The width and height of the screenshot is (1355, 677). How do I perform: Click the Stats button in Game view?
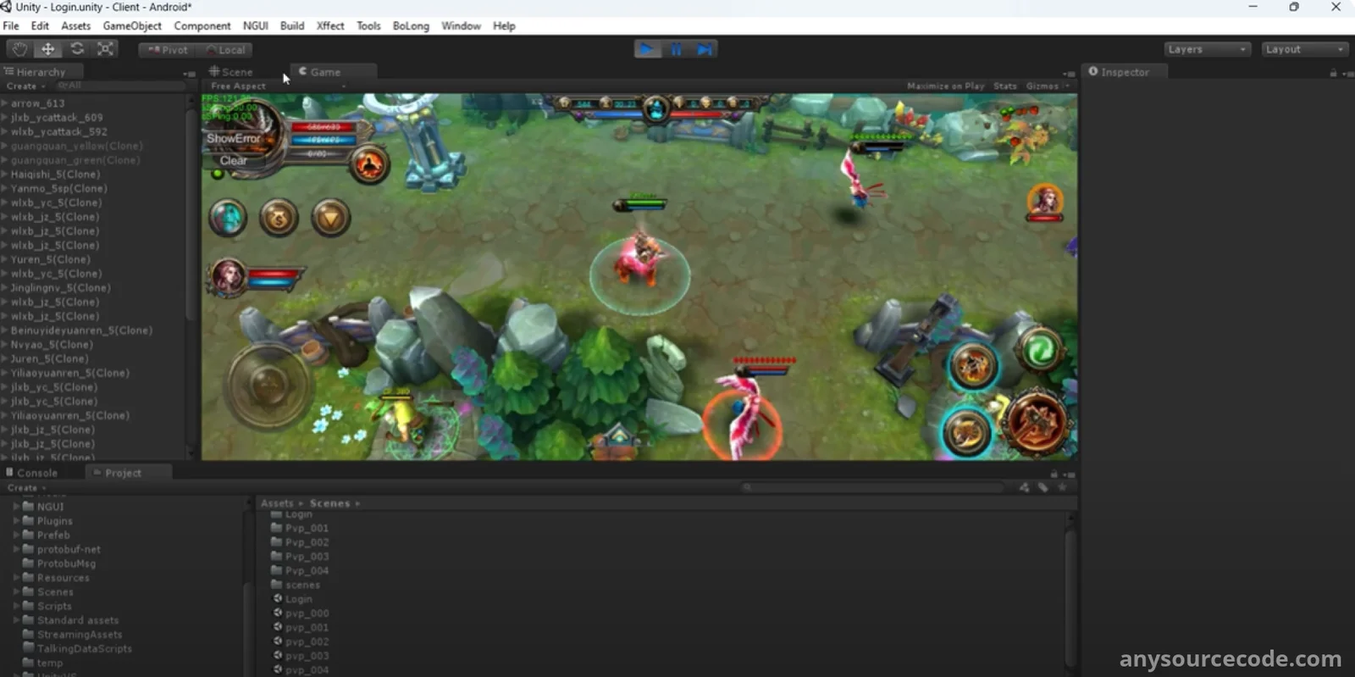point(1005,86)
